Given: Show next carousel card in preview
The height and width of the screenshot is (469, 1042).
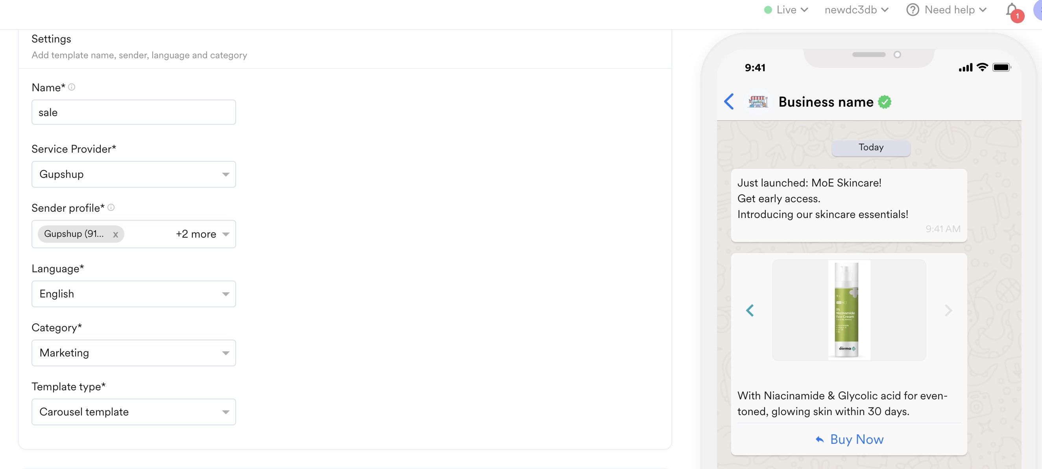Looking at the screenshot, I should point(948,310).
